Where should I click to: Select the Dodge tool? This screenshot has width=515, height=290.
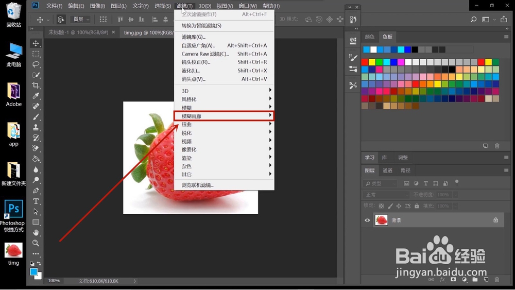click(x=36, y=180)
